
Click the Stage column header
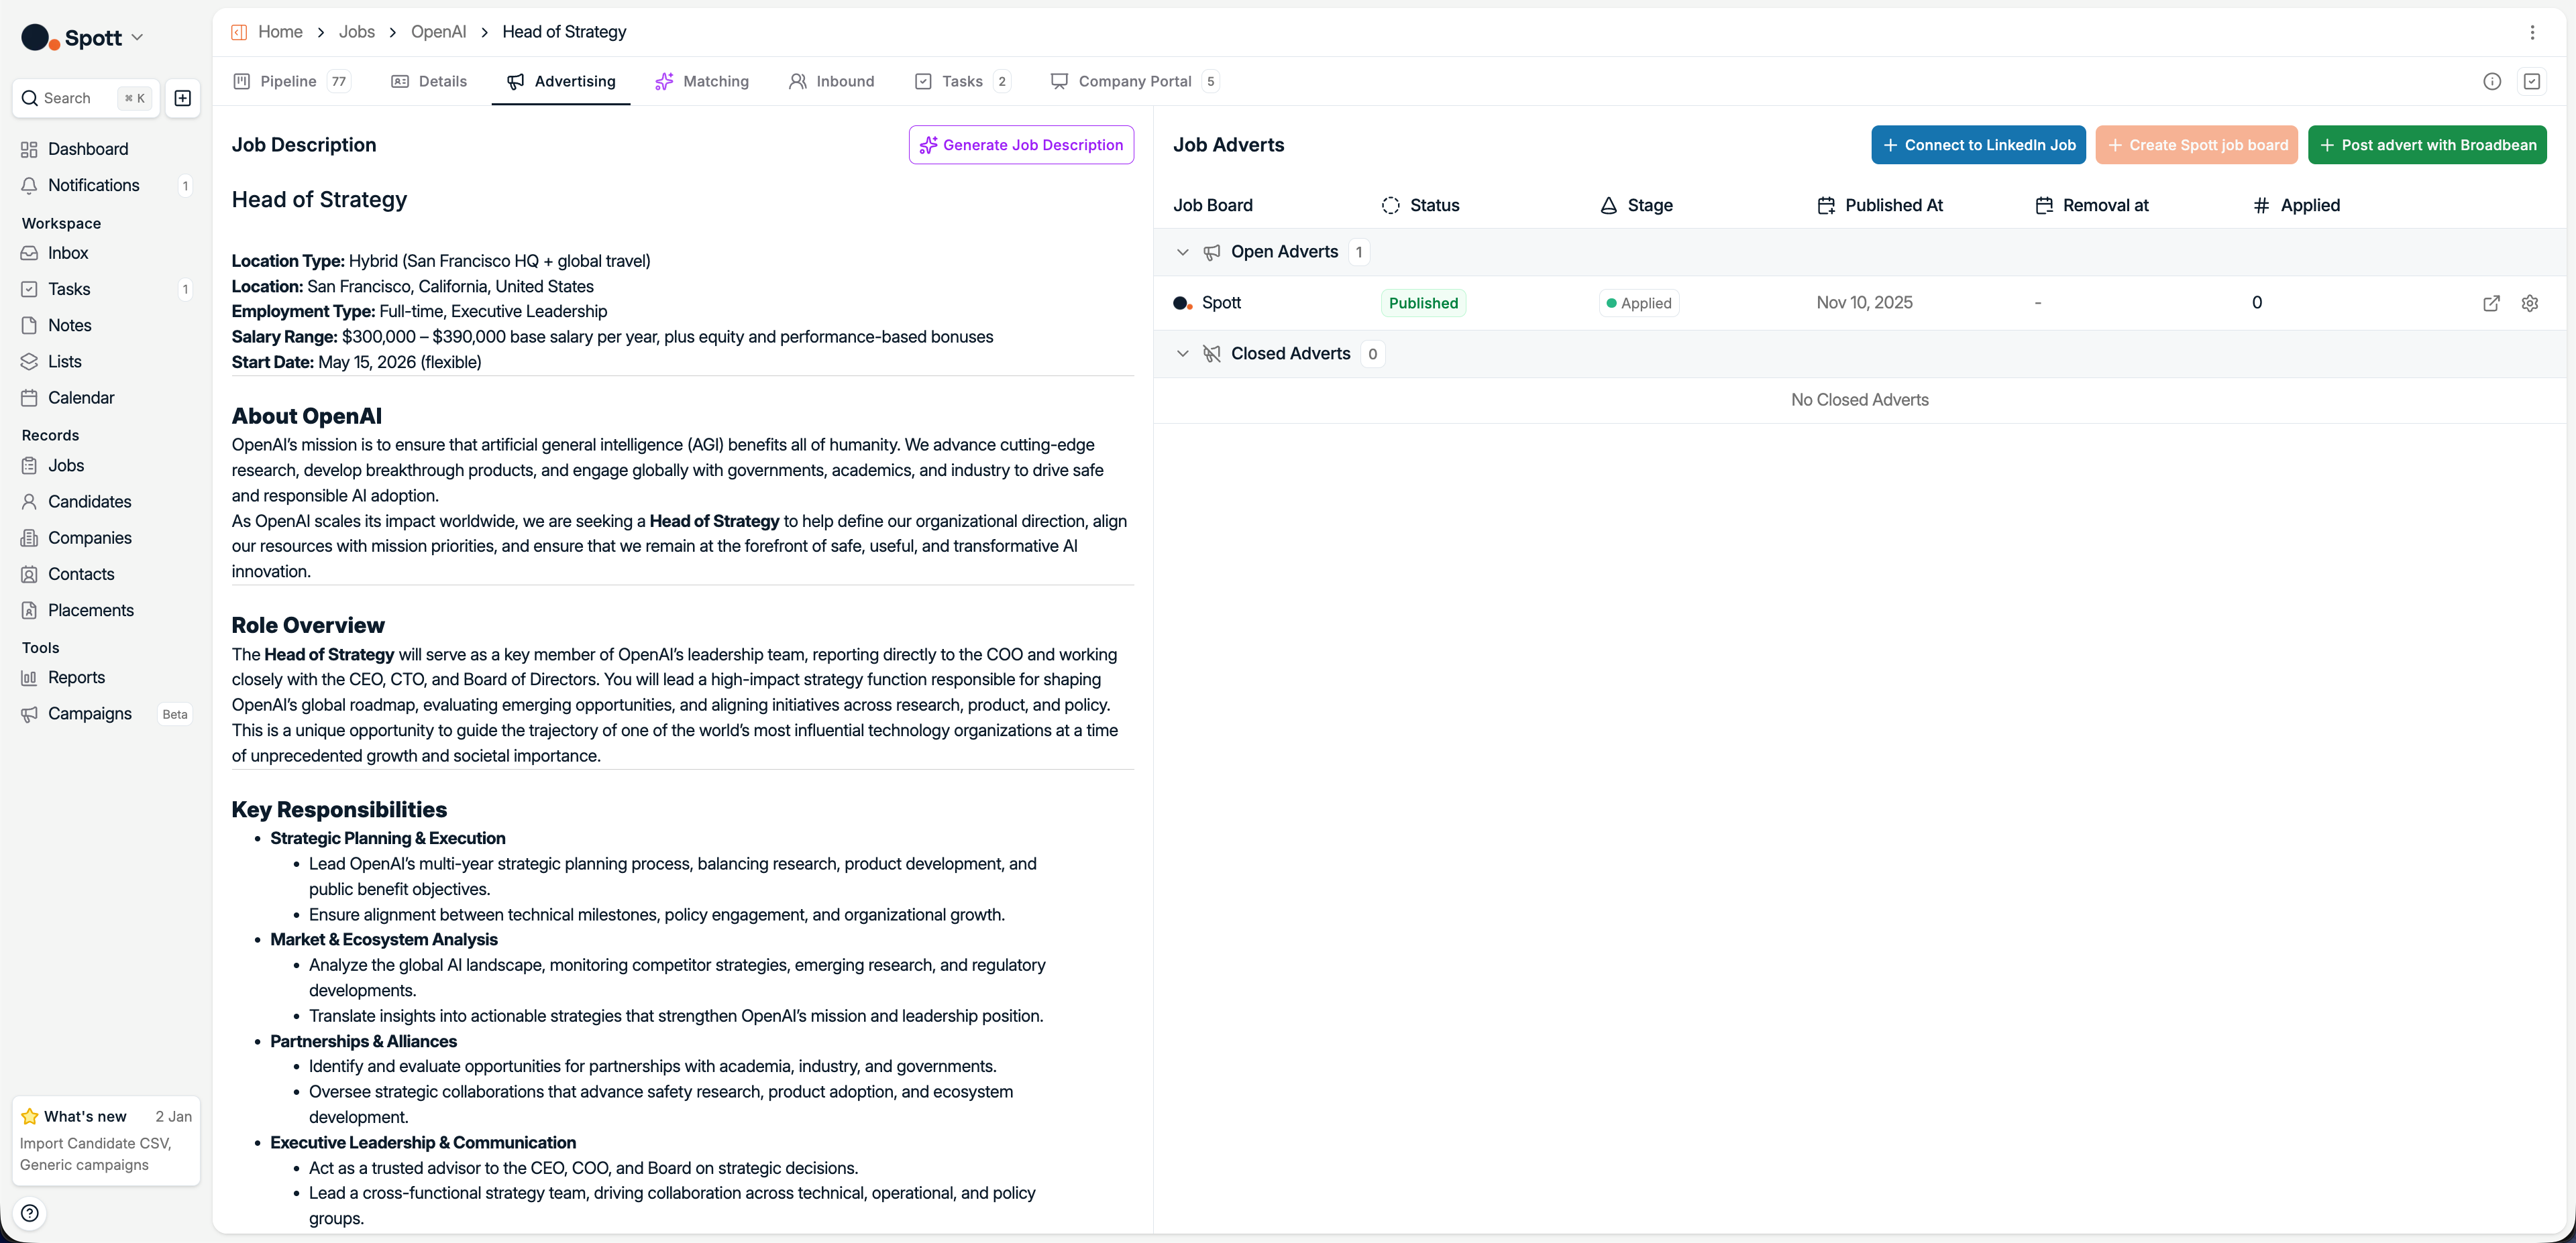(x=1636, y=205)
